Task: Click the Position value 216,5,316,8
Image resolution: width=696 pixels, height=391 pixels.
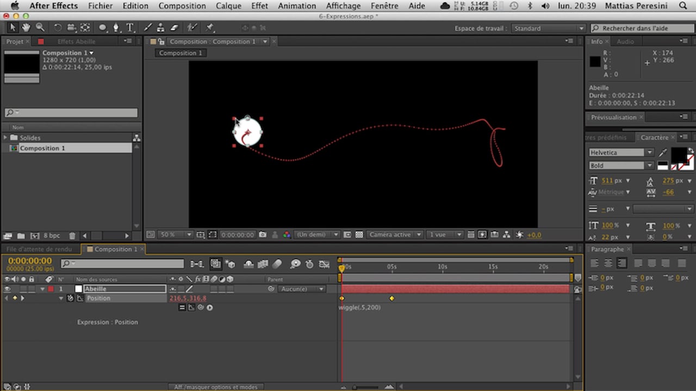Action: [188, 298]
